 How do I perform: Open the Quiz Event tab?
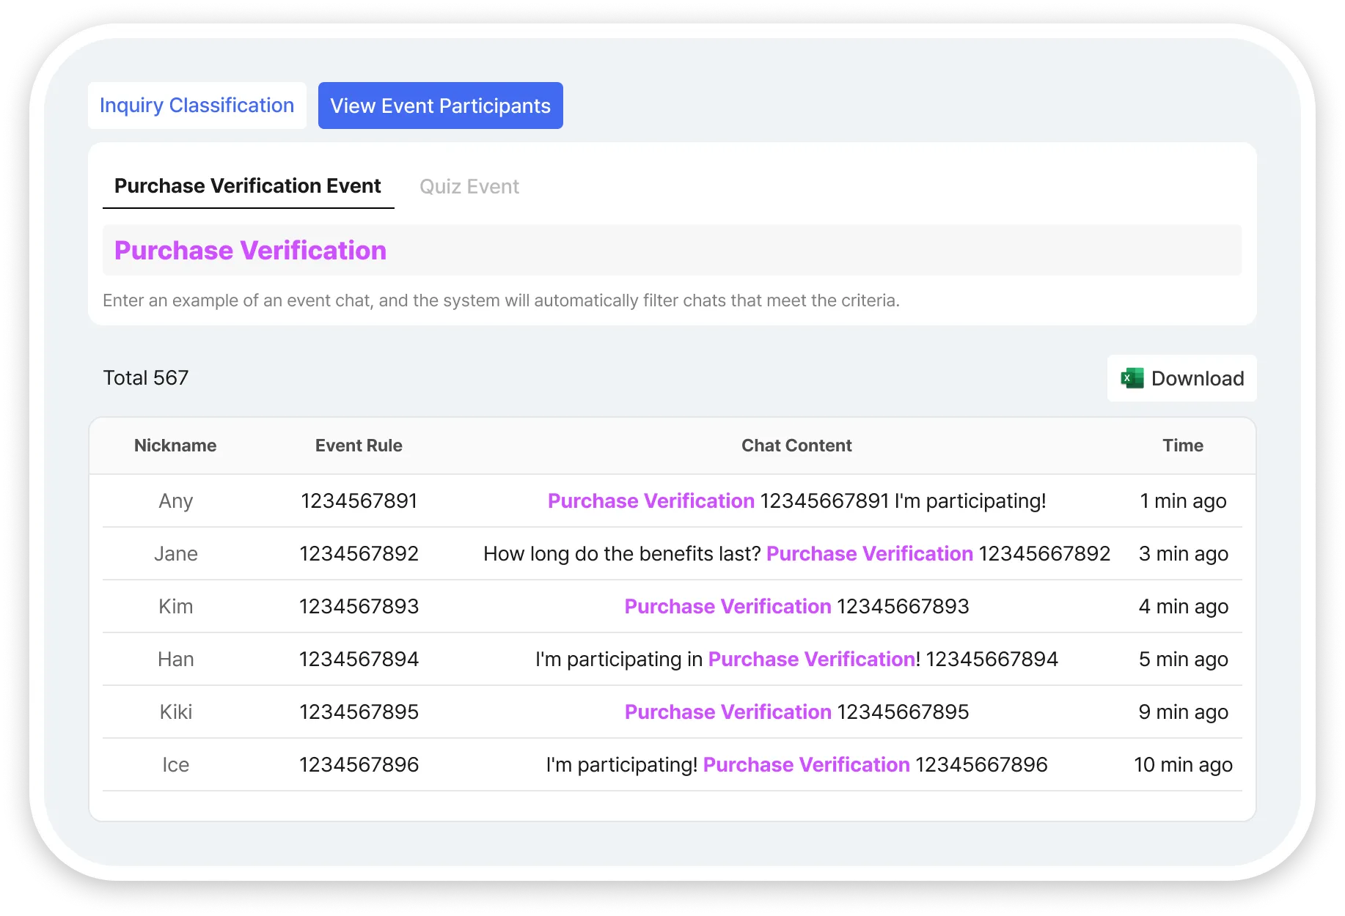[469, 187]
